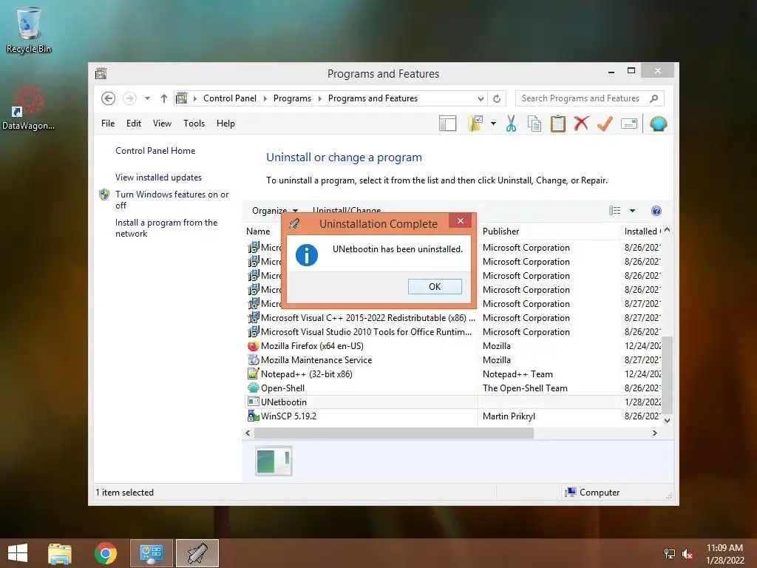Click the orange checkmark Properties icon
757x568 pixels.
click(605, 124)
